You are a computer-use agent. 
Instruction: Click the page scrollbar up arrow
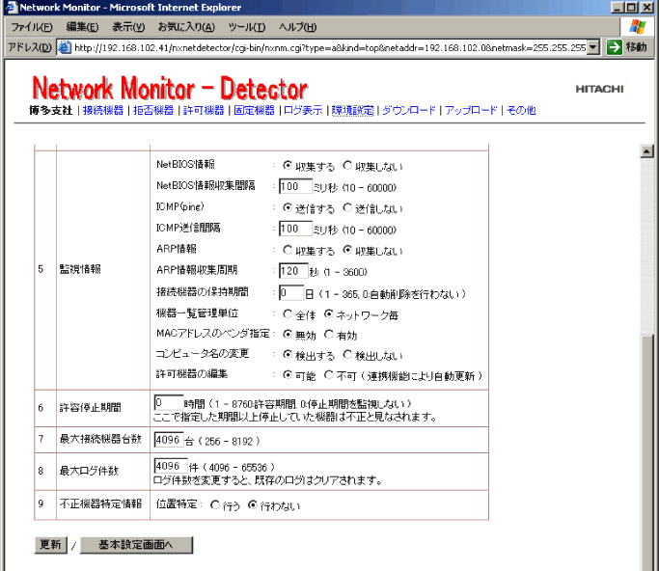tap(646, 150)
